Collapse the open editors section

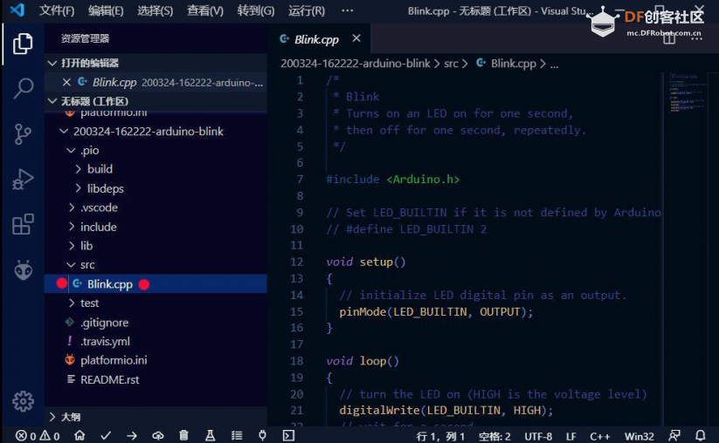point(52,63)
